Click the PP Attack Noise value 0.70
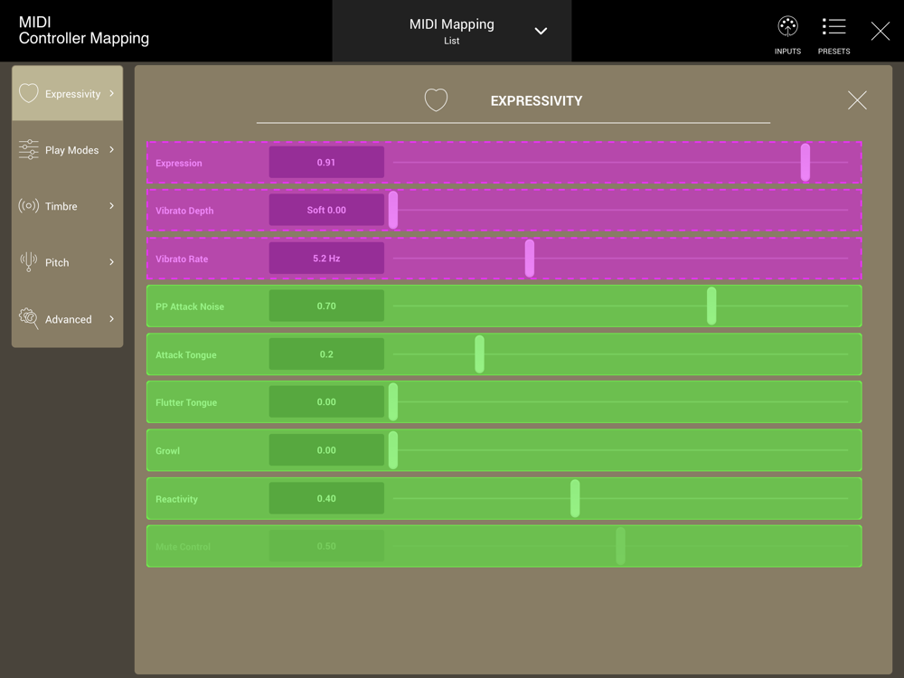Screen dimensions: 904x678 click(326, 306)
